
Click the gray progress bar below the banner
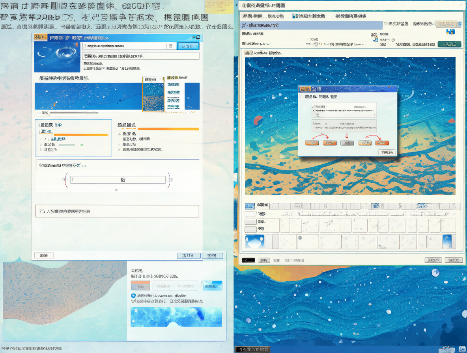74,113
